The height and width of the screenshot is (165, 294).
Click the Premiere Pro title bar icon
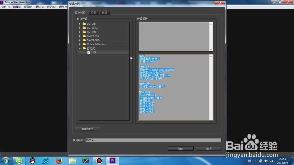(2, 2)
